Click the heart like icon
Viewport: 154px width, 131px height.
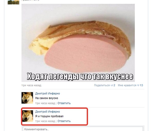pos(138,85)
